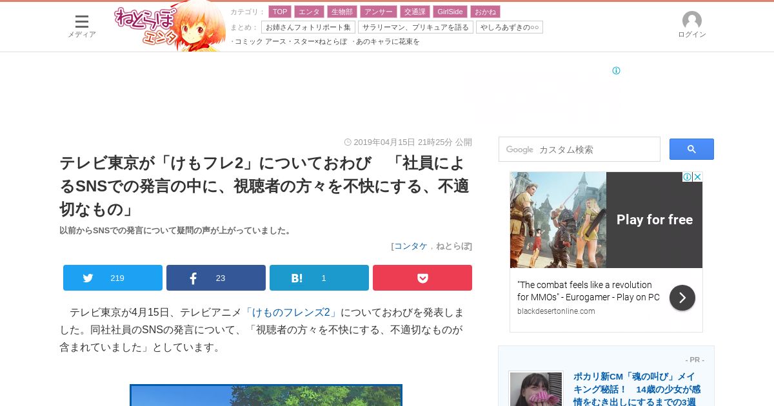Select the GirlSide category tab

click(450, 12)
